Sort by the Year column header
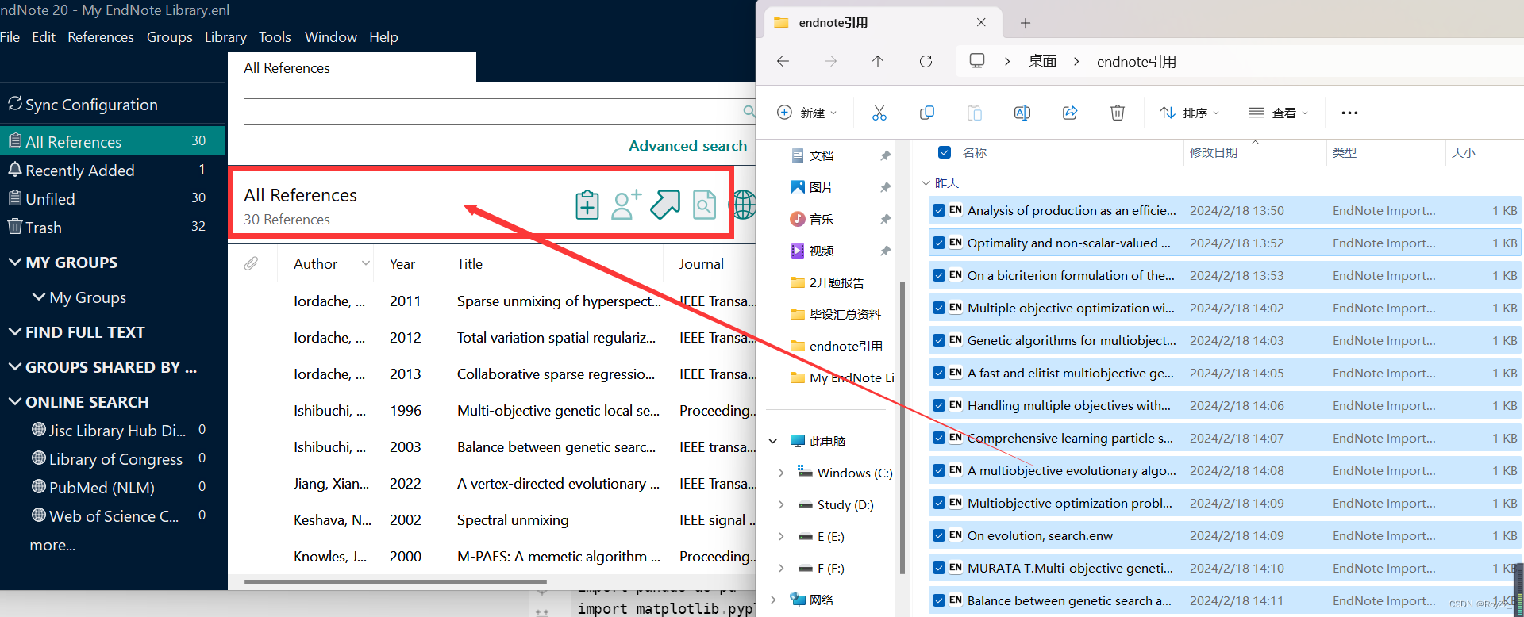1524x617 pixels. coord(402,263)
